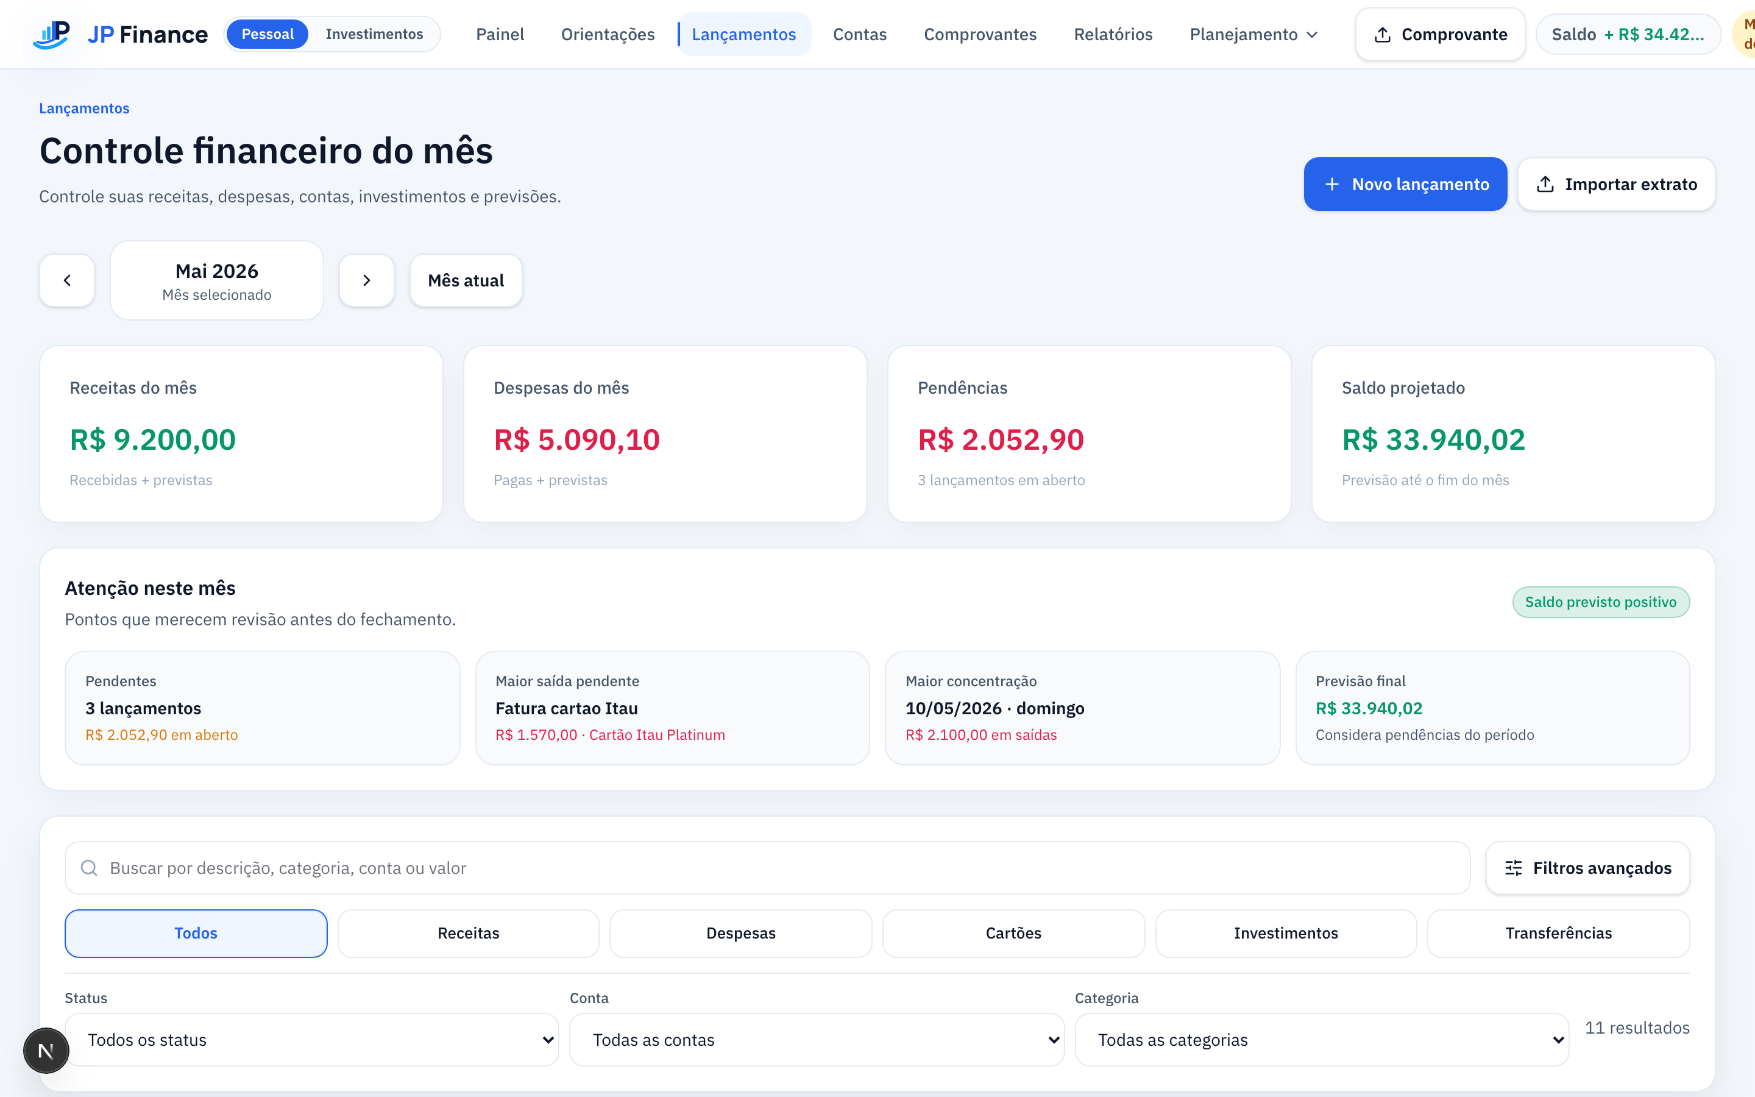
Task: Click R$ 5.090,10 value
Action: click(x=576, y=439)
